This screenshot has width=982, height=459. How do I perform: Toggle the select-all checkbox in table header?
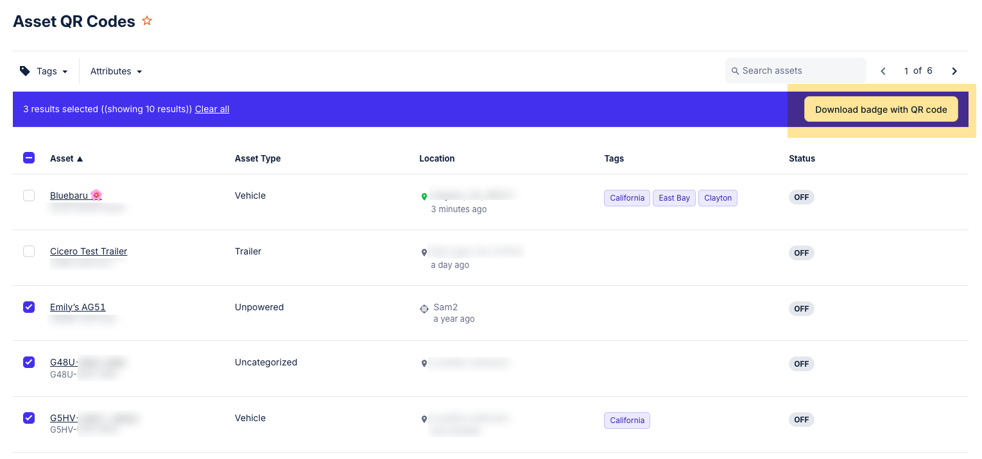click(29, 158)
